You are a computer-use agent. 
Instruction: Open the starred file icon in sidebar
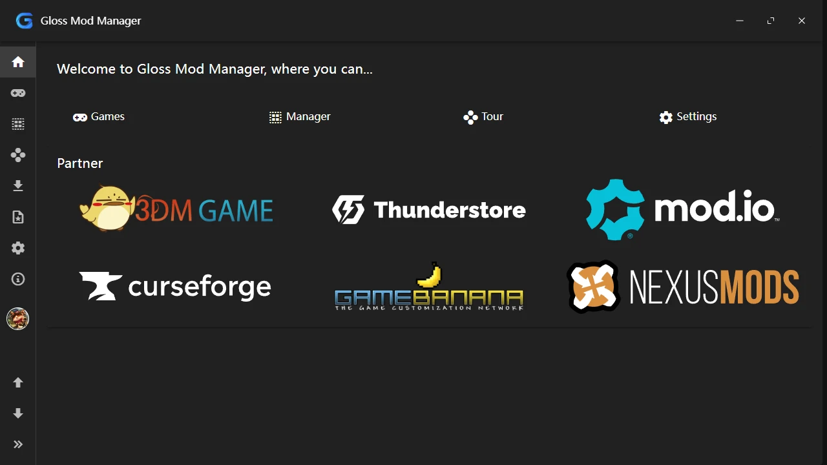click(x=18, y=217)
